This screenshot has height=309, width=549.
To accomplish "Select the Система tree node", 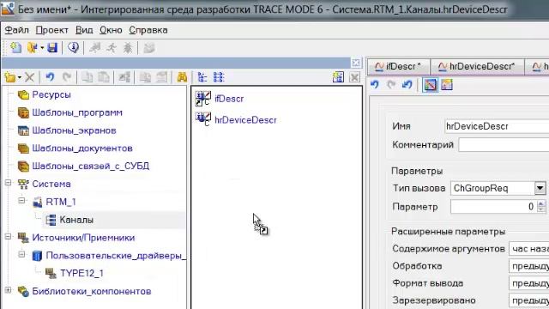I will (x=51, y=184).
